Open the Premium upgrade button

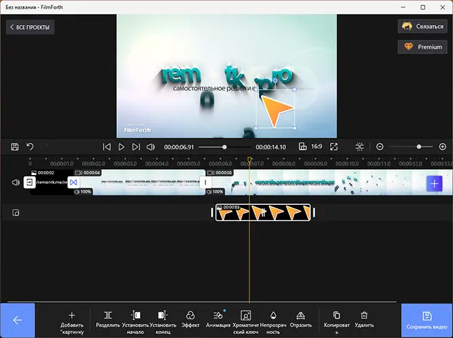423,47
